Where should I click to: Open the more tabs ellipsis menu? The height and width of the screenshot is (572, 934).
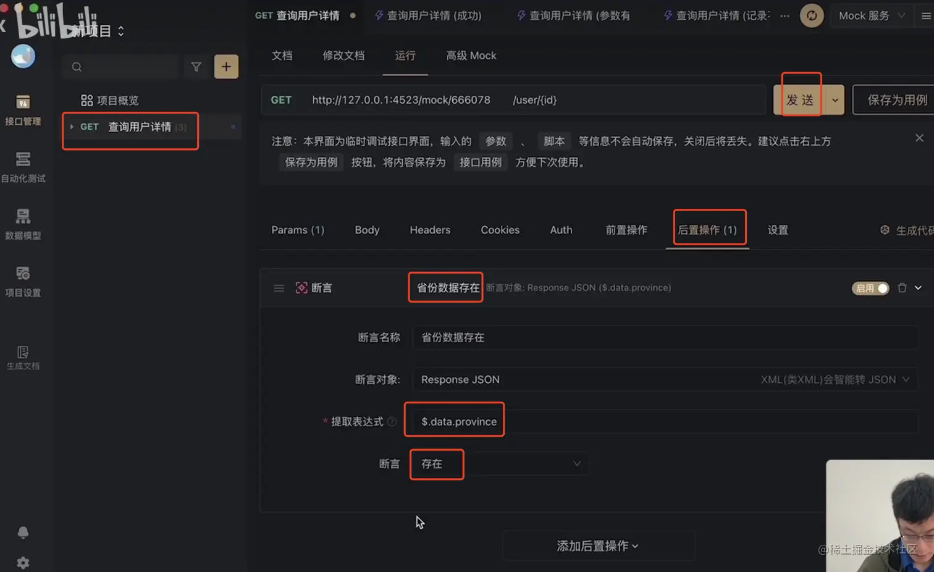(x=785, y=16)
